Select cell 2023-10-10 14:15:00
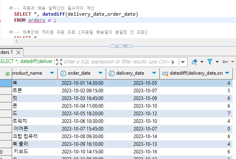The height and width of the screenshot is (159, 236). click(82, 152)
